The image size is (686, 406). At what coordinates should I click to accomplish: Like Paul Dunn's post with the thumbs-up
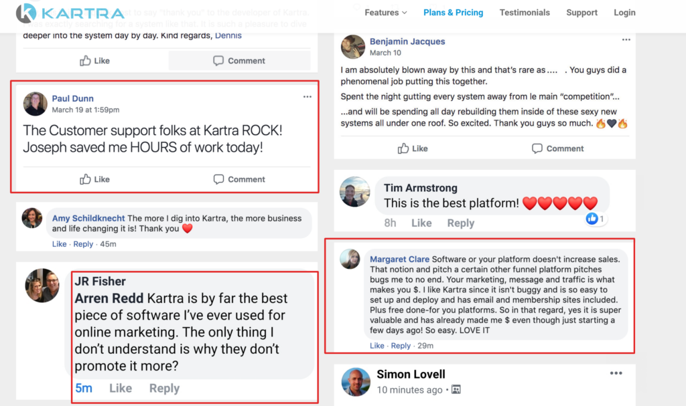pyautogui.click(x=94, y=179)
